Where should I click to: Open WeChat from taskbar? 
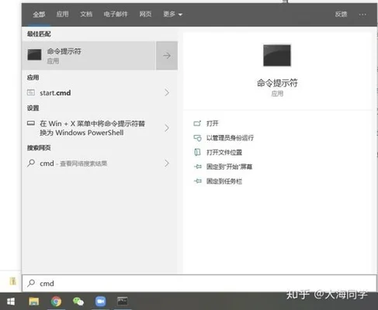click(78, 301)
